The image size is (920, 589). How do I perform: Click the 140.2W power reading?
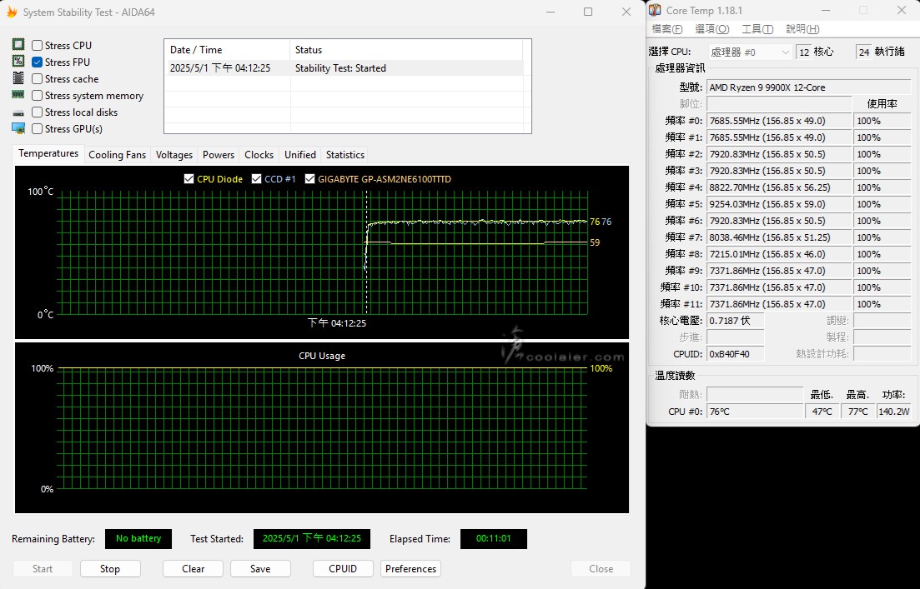pos(894,412)
